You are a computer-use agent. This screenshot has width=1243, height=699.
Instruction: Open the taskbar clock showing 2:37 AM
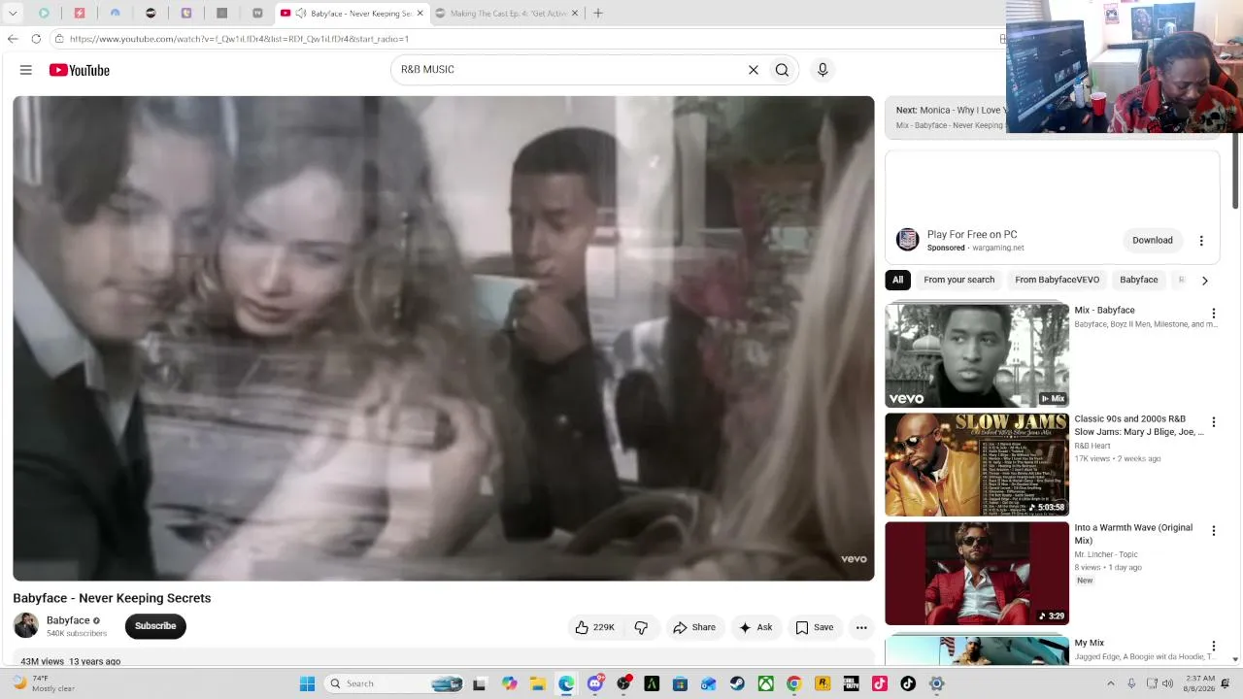(1200, 683)
